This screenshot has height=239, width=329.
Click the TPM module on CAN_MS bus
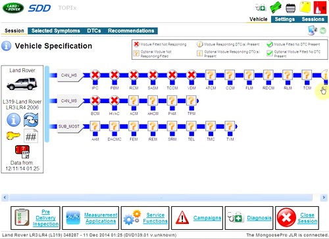tap(191, 100)
